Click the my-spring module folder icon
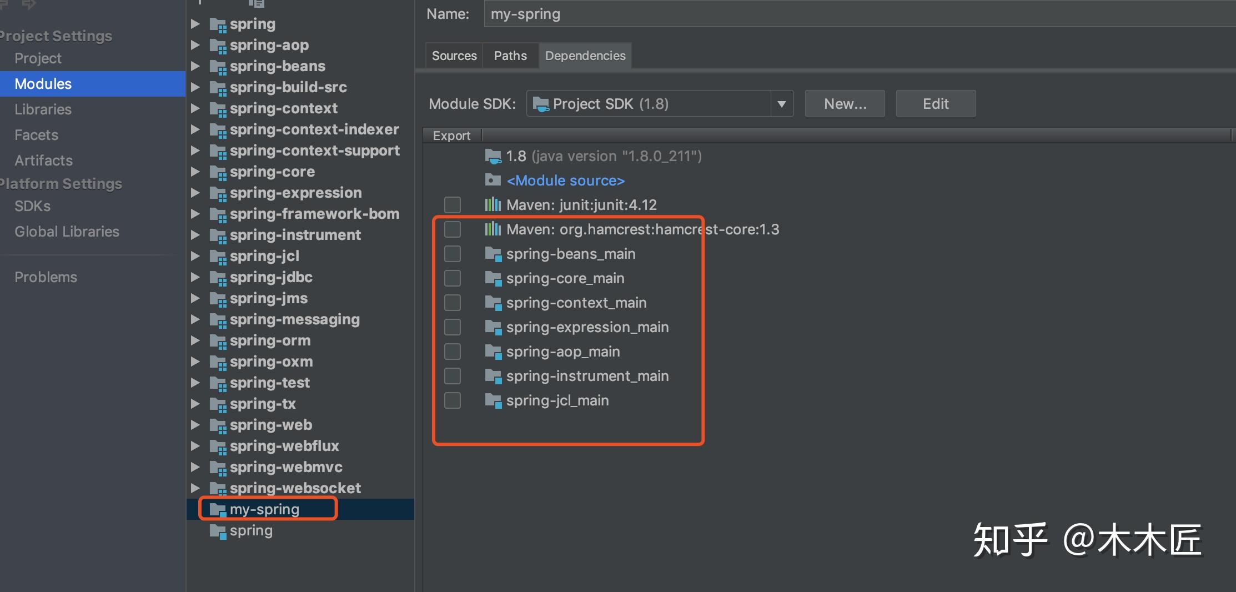 (x=218, y=510)
